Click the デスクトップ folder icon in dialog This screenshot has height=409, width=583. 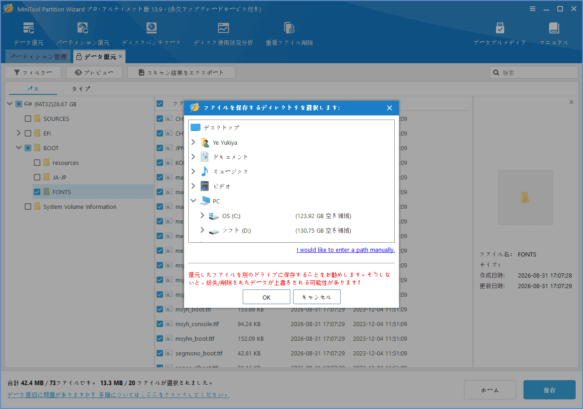(x=196, y=127)
